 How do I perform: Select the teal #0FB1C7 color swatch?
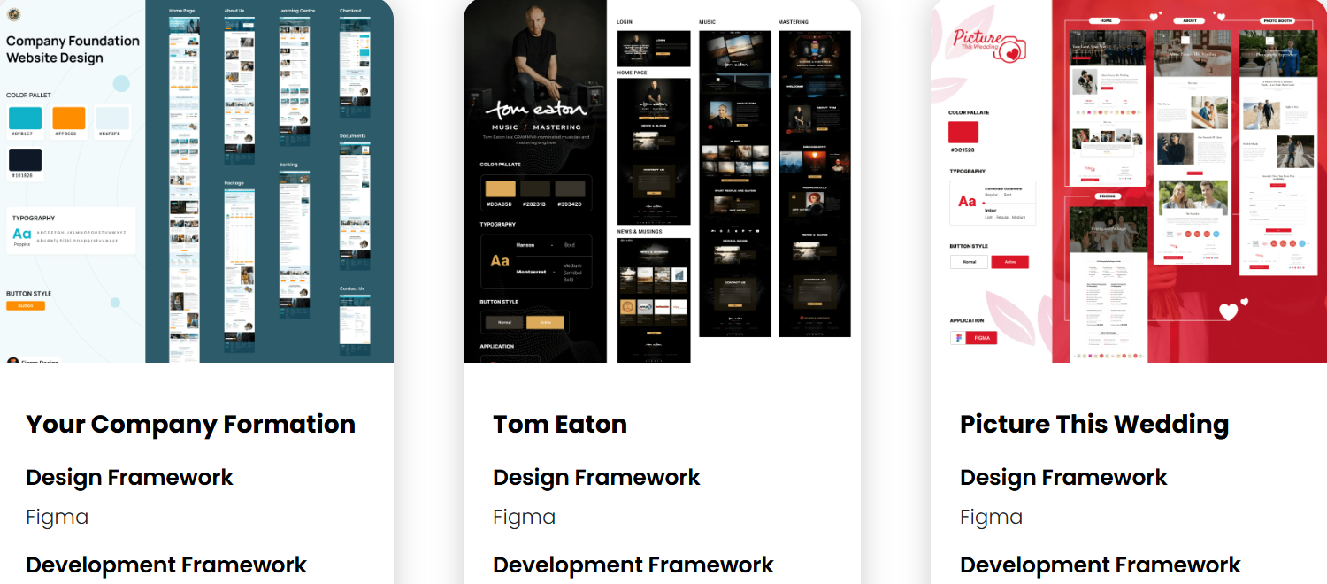click(25, 118)
